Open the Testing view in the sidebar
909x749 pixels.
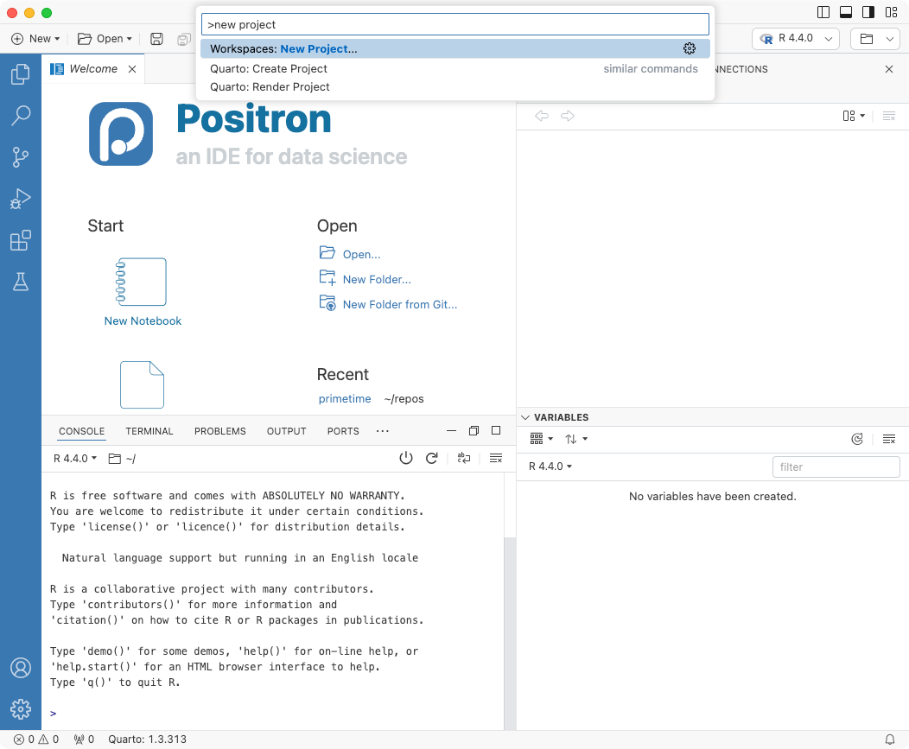pyautogui.click(x=21, y=281)
